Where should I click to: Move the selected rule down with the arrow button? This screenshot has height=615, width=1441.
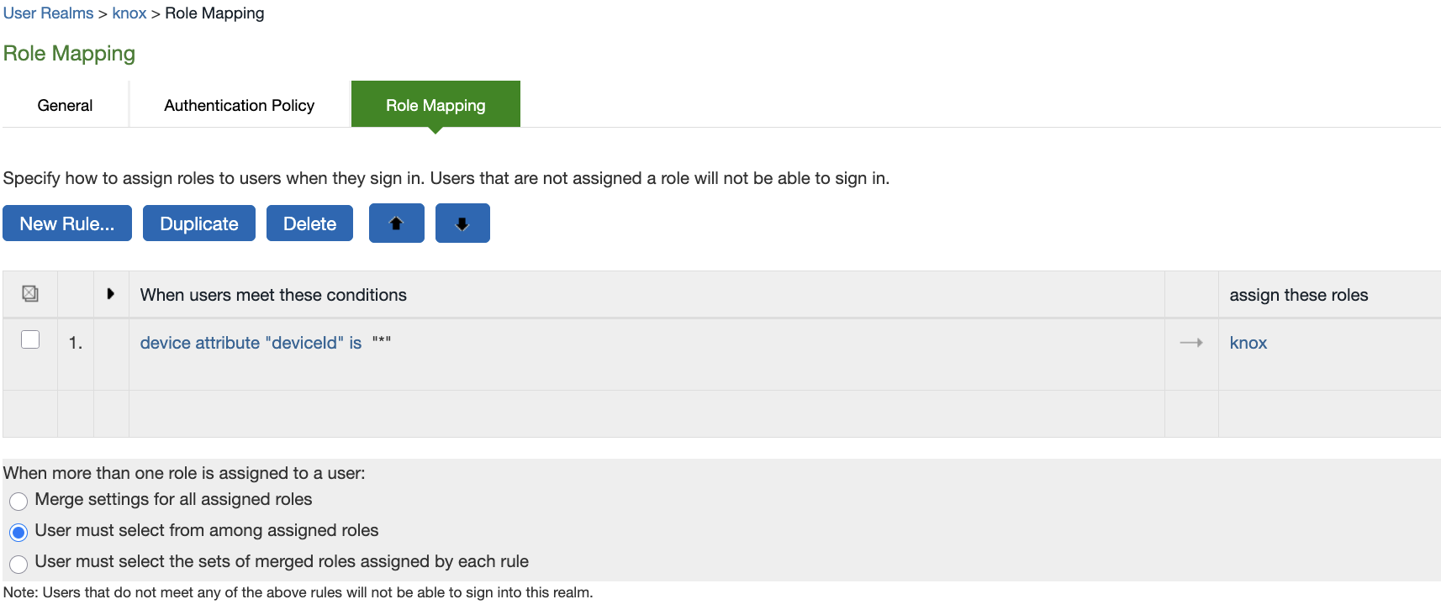pyautogui.click(x=462, y=223)
